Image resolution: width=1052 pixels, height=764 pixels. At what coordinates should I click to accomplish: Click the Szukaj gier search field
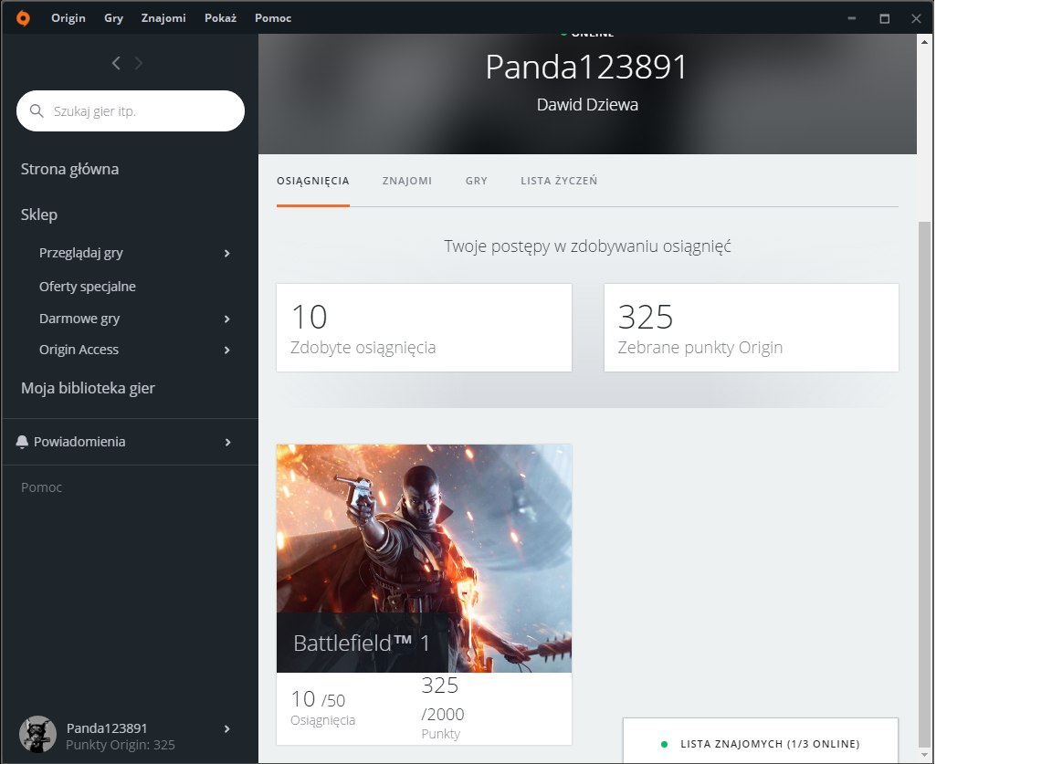point(142,111)
